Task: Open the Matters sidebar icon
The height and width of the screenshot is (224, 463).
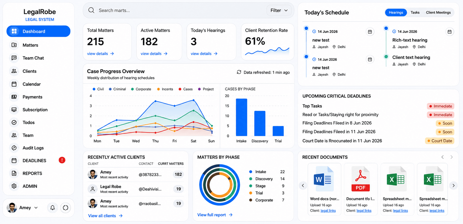Action: 14,45
